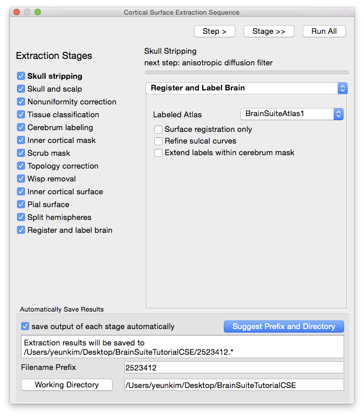The image size is (364, 416).
Task: Select the Cerebrum labeling stage label
Action: 60,127
